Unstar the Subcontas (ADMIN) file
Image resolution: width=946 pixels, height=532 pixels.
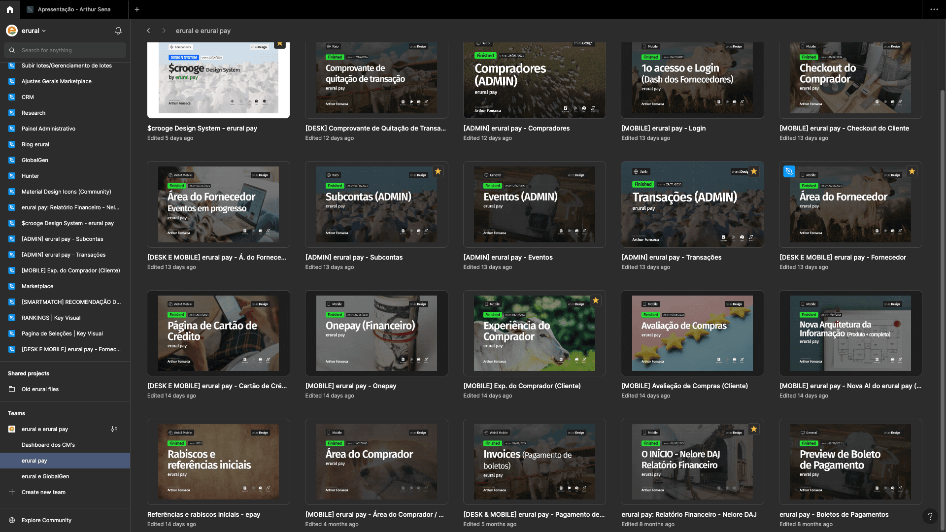click(438, 171)
